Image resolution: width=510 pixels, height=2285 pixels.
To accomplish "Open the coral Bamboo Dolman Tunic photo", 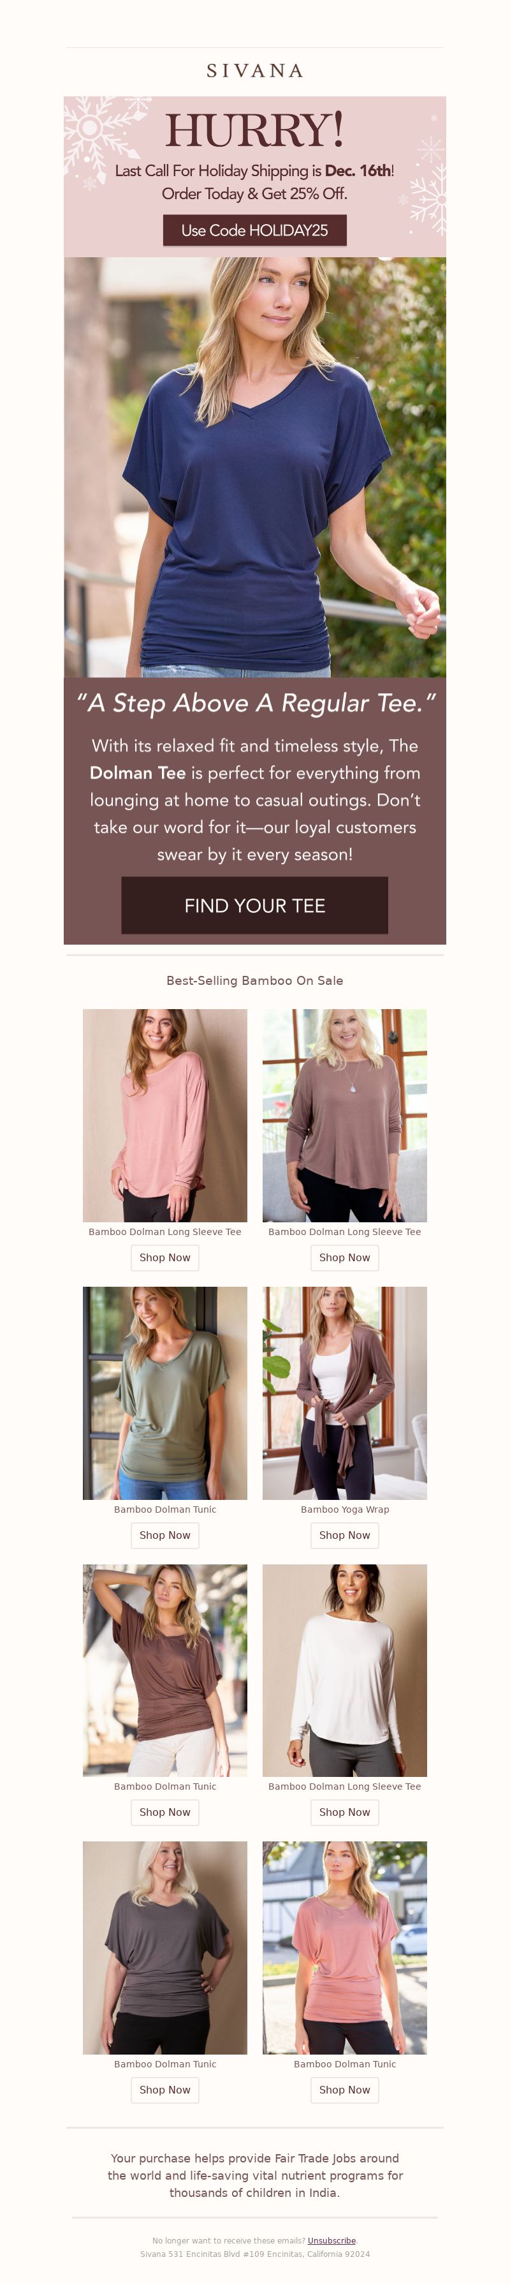I will point(344,1948).
